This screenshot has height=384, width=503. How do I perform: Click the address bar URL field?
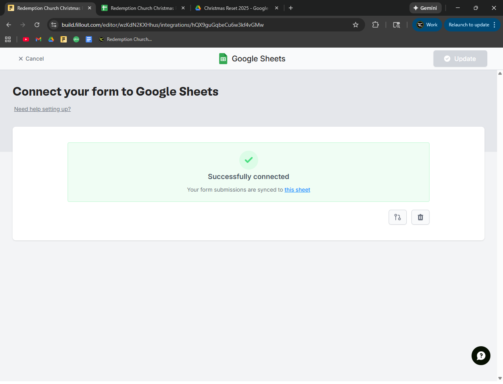pos(196,25)
